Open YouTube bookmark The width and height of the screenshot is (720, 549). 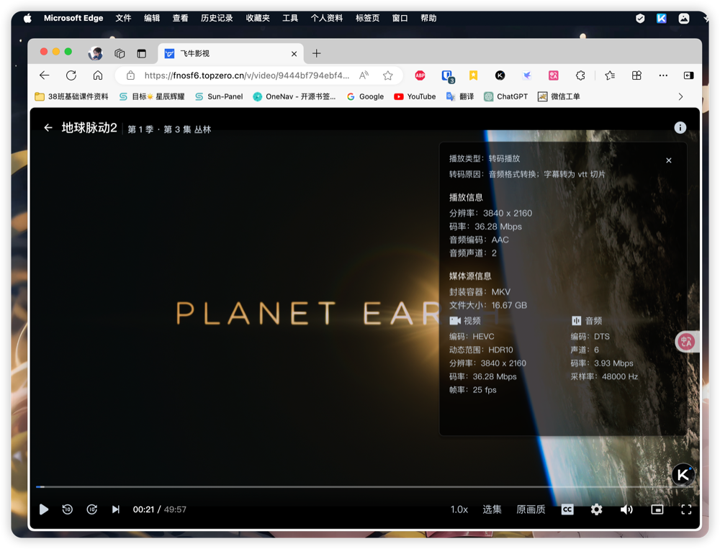tap(415, 96)
